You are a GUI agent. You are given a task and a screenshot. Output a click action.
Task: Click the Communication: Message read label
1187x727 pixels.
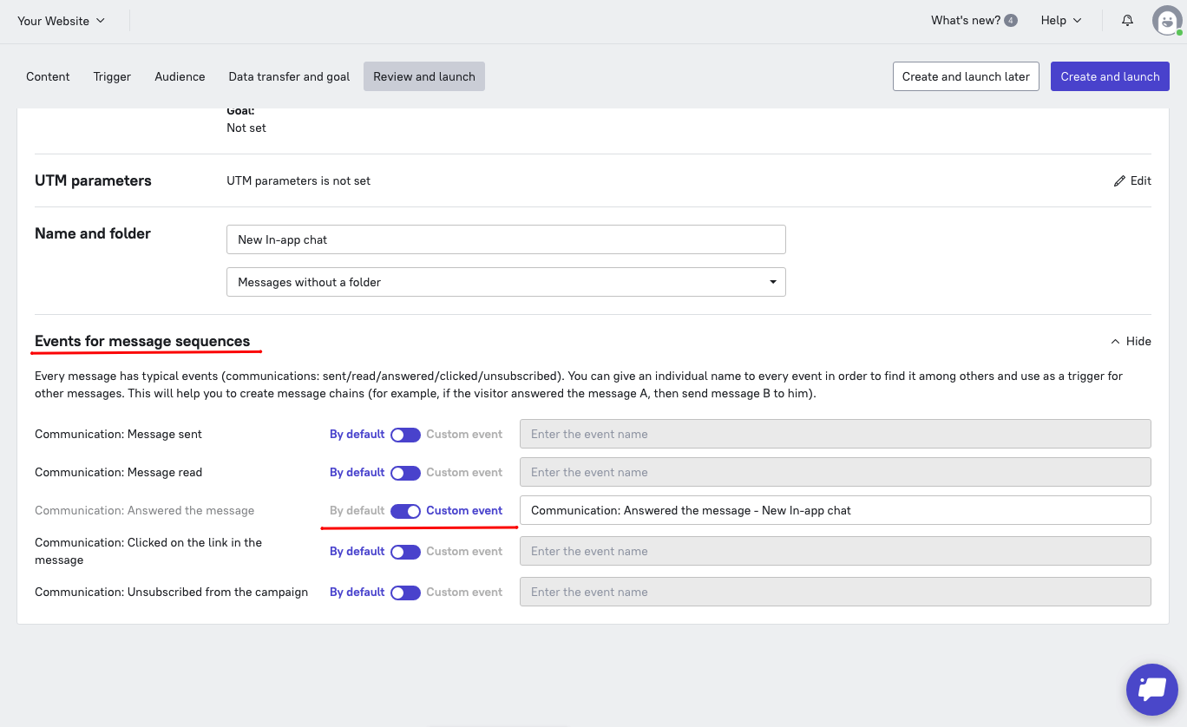point(118,472)
